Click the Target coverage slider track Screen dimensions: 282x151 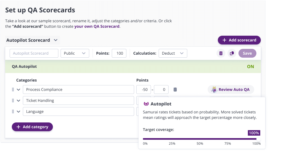tap(200, 139)
